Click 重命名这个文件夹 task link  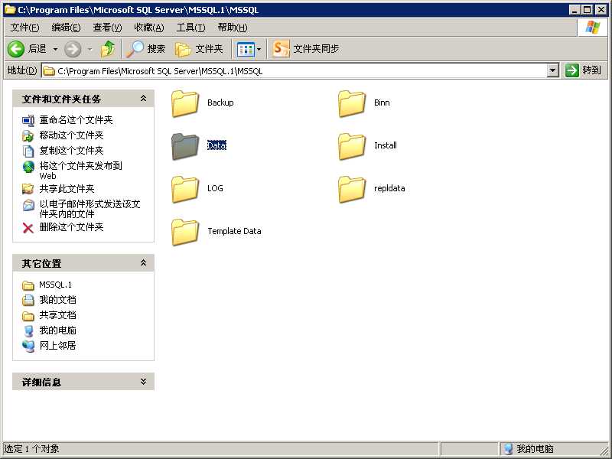pyautogui.click(x=76, y=120)
